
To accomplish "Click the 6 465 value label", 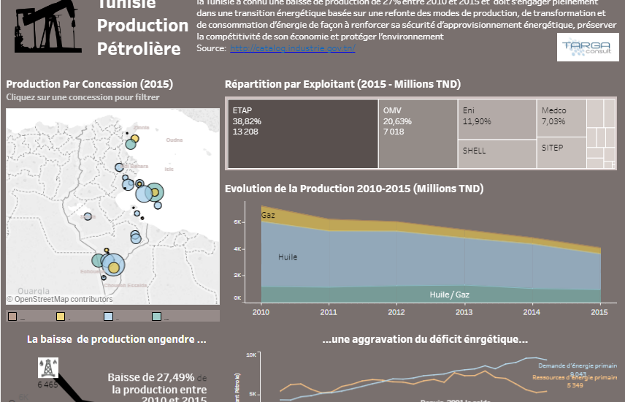I will click(x=48, y=385).
